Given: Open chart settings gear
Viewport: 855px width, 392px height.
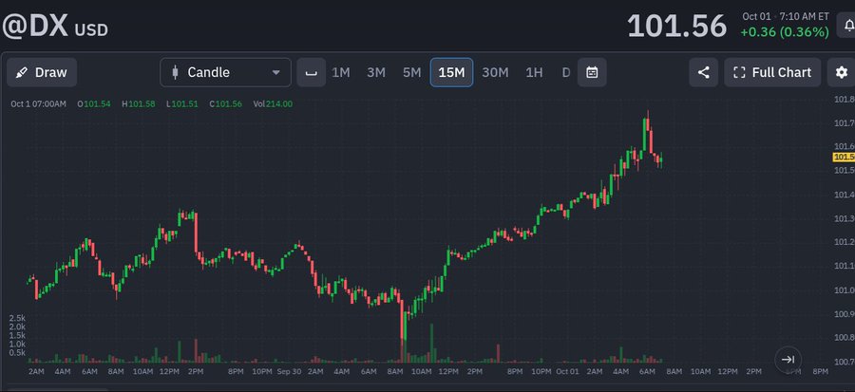Looking at the screenshot, I should [x=842, y=72].
